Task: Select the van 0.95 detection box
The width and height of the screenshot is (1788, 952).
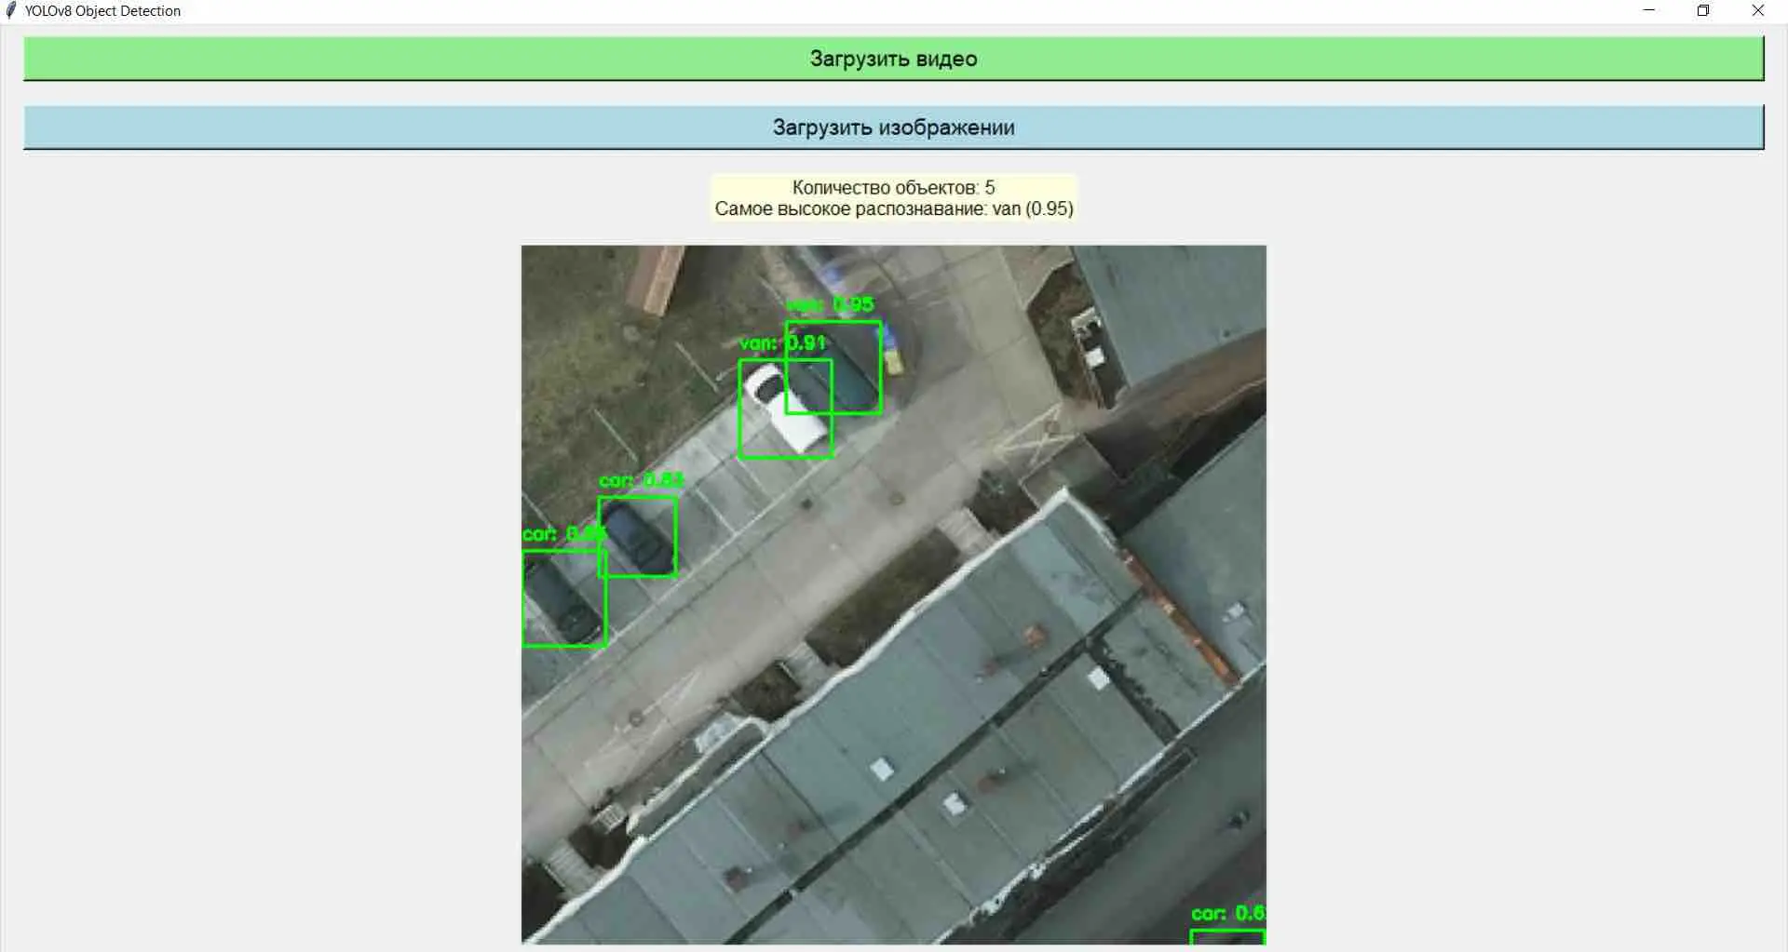Action: click(x=833, y=368)
